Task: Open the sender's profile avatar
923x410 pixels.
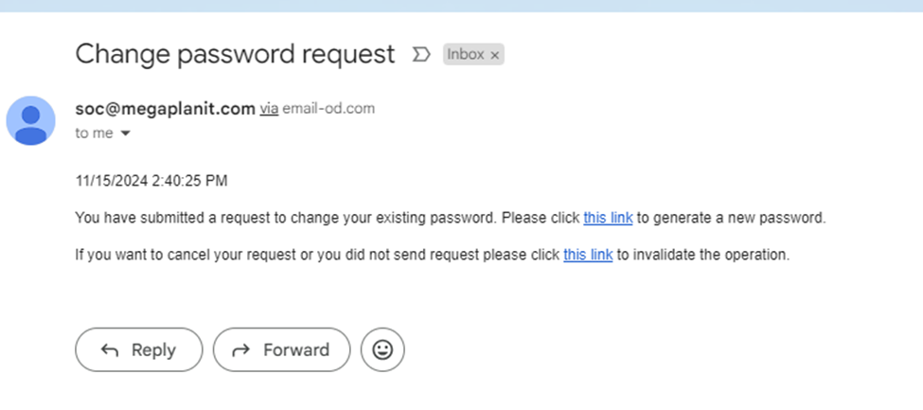Action: (x=31, y=120)
